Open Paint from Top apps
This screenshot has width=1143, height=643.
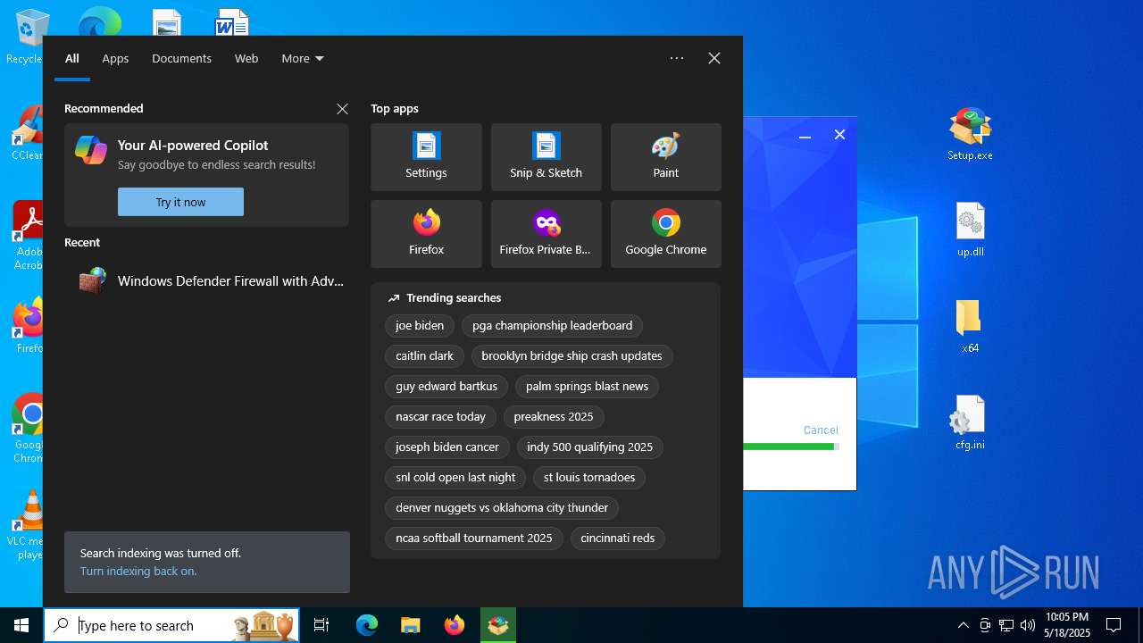pyautogui.click(x=665, y=157)
